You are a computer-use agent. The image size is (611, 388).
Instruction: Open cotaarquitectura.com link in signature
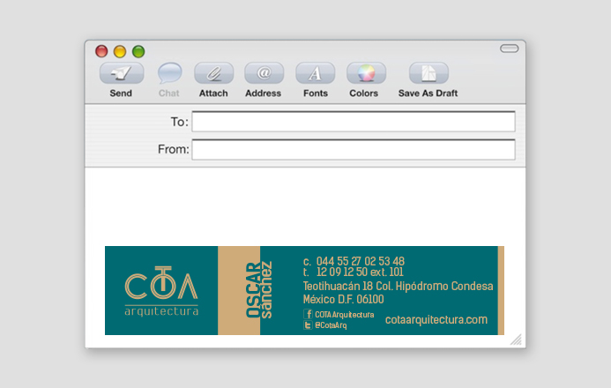pyautogui.click(x=436, y=320)
